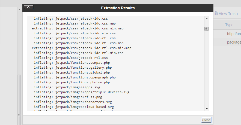Click the jetpack/images/cloud-based.svg line
This screenshot has height=125, width=241.
(85, 107)
